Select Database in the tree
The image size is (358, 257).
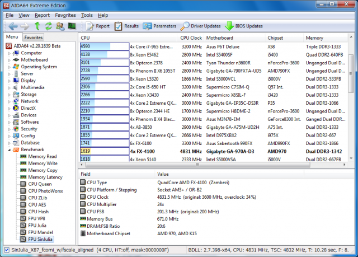tap(30, 143)
